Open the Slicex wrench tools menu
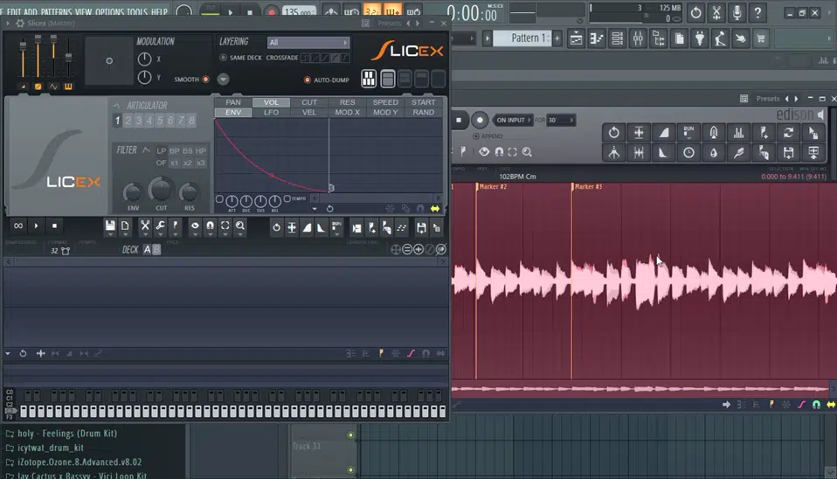 tap(160, 226)
